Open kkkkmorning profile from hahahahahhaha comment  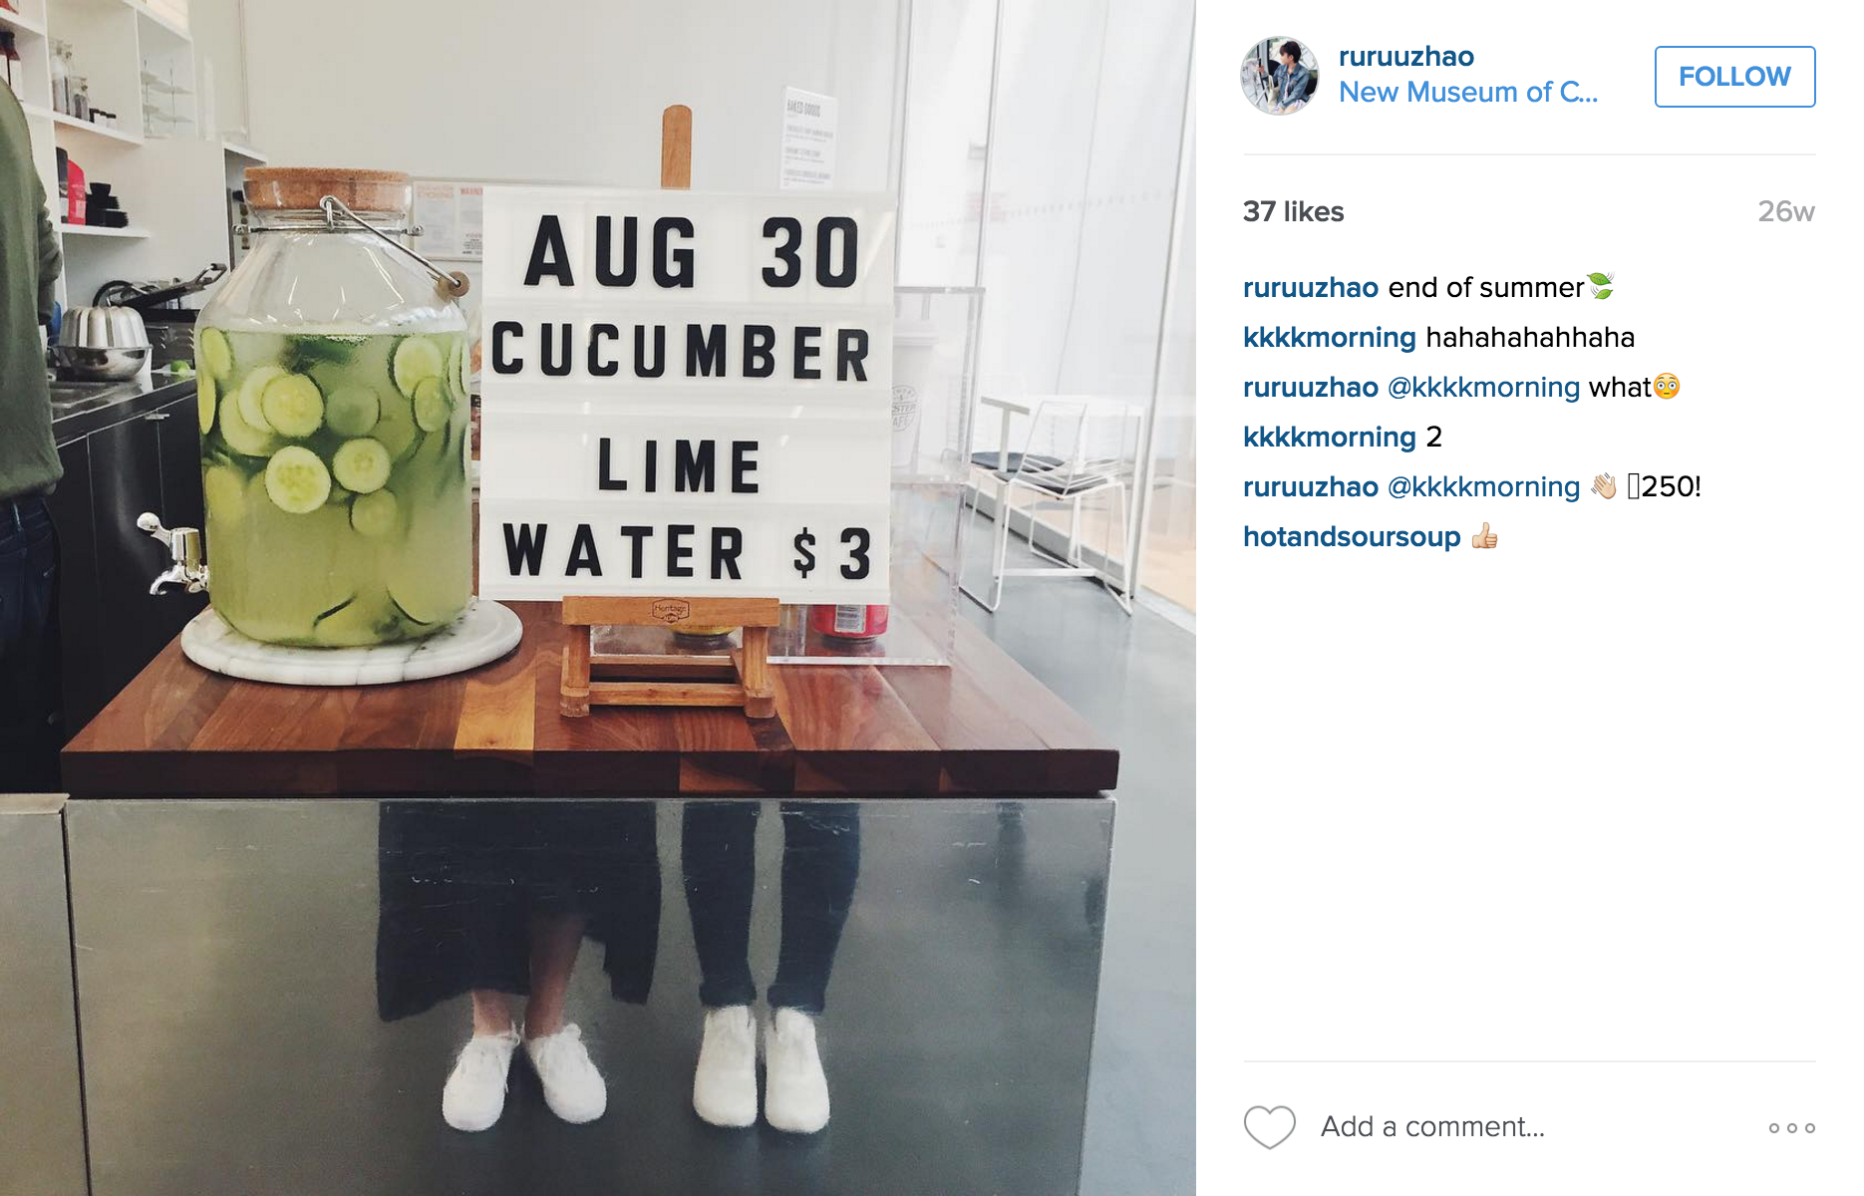(x=1329, y=338)
